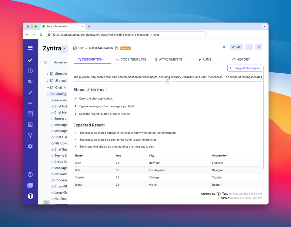
Task: Click the manual label badge
Action: (x=125, y=48)
